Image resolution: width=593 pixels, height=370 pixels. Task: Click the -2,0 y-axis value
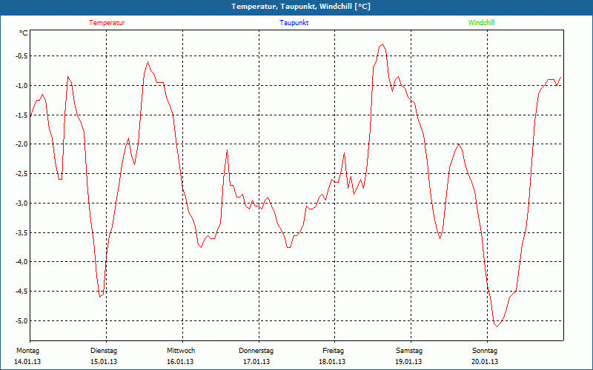pos(21,144)
